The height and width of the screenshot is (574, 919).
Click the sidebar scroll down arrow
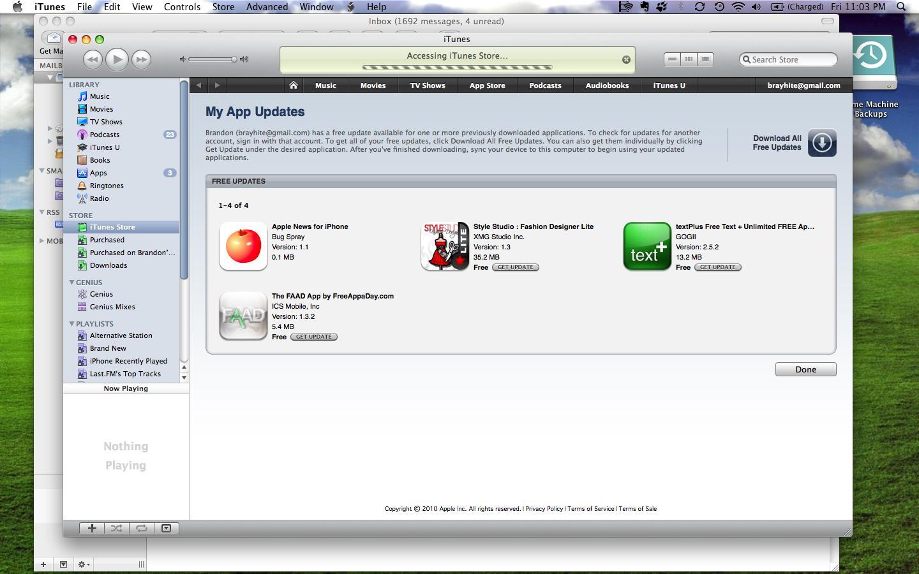(x=184, y=378)
